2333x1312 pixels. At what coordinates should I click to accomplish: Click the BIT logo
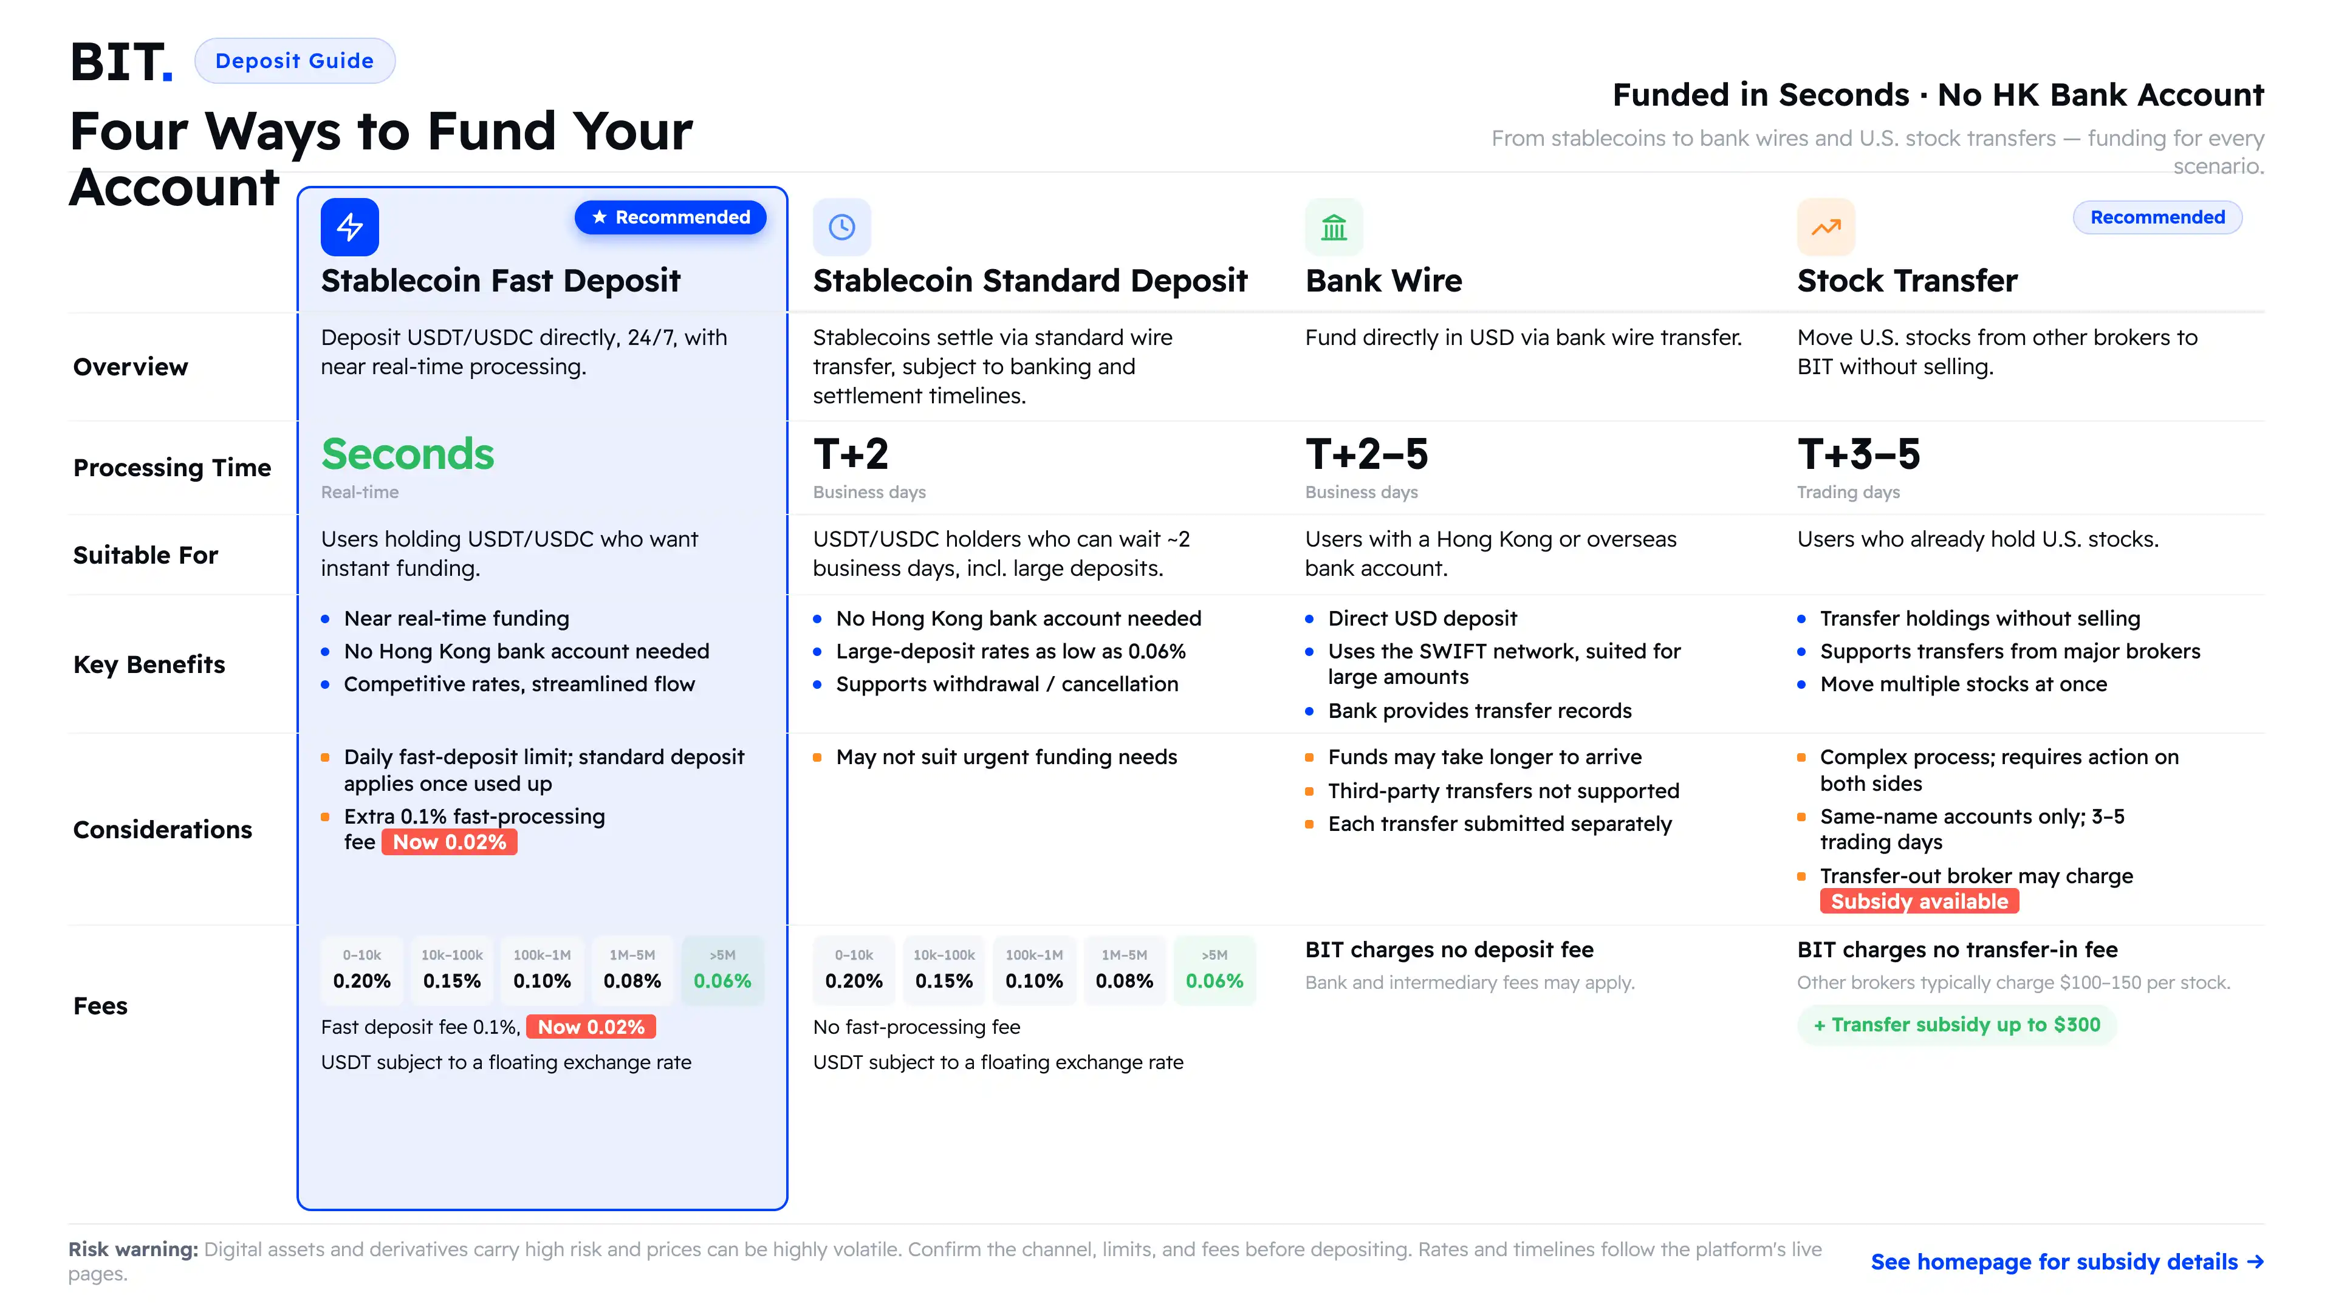coord(122,61)
